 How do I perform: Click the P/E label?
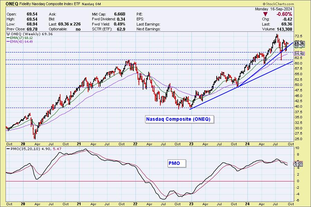(140, 14)
